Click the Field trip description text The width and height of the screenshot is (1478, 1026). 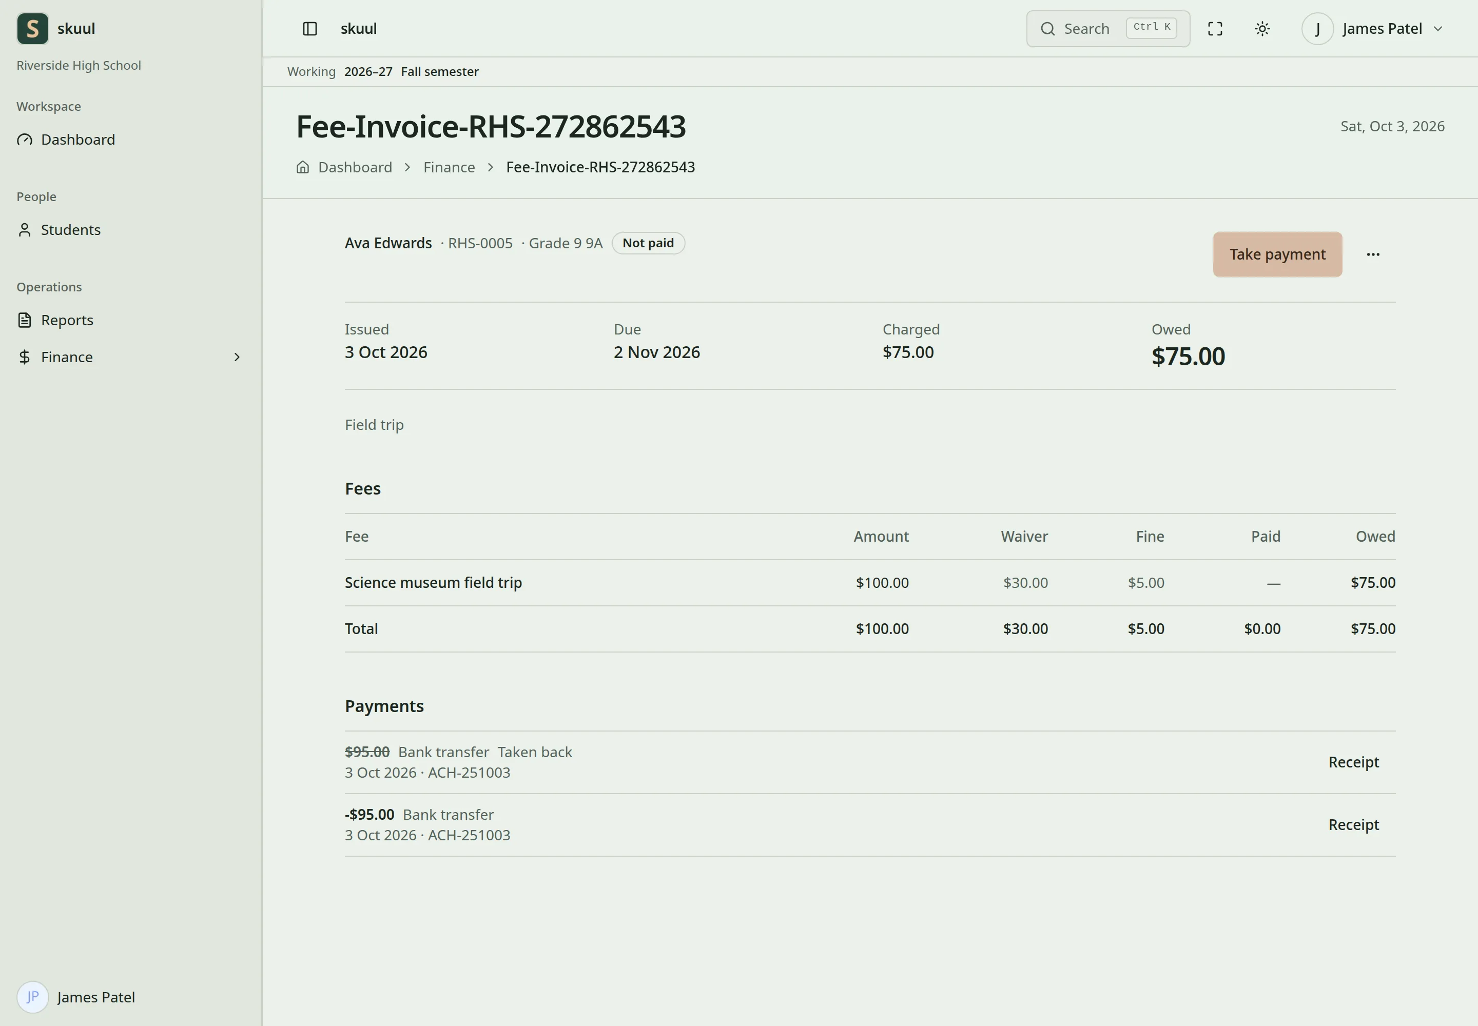coord(374,426)
